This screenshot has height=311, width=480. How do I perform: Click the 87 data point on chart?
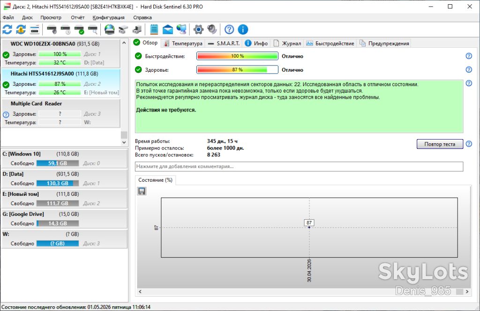pyautogui.click(x=309, y=227)
